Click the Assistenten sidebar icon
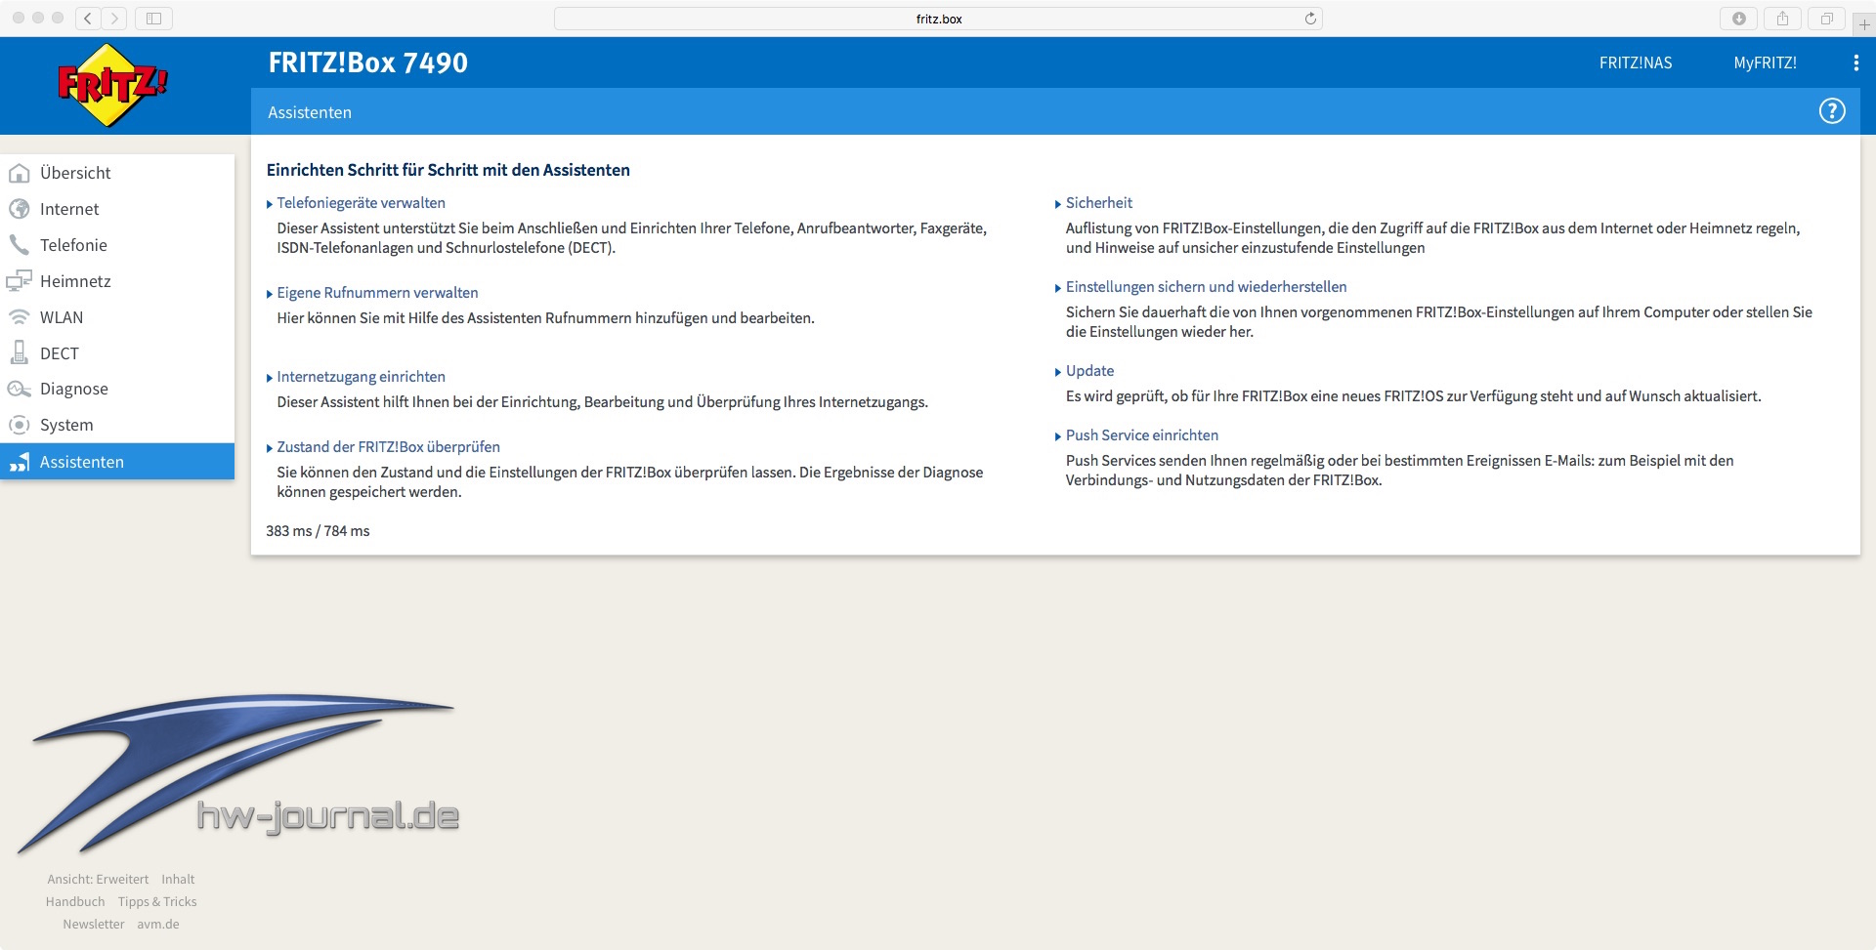The image size is (1876, 950). (x=20, y=462)
